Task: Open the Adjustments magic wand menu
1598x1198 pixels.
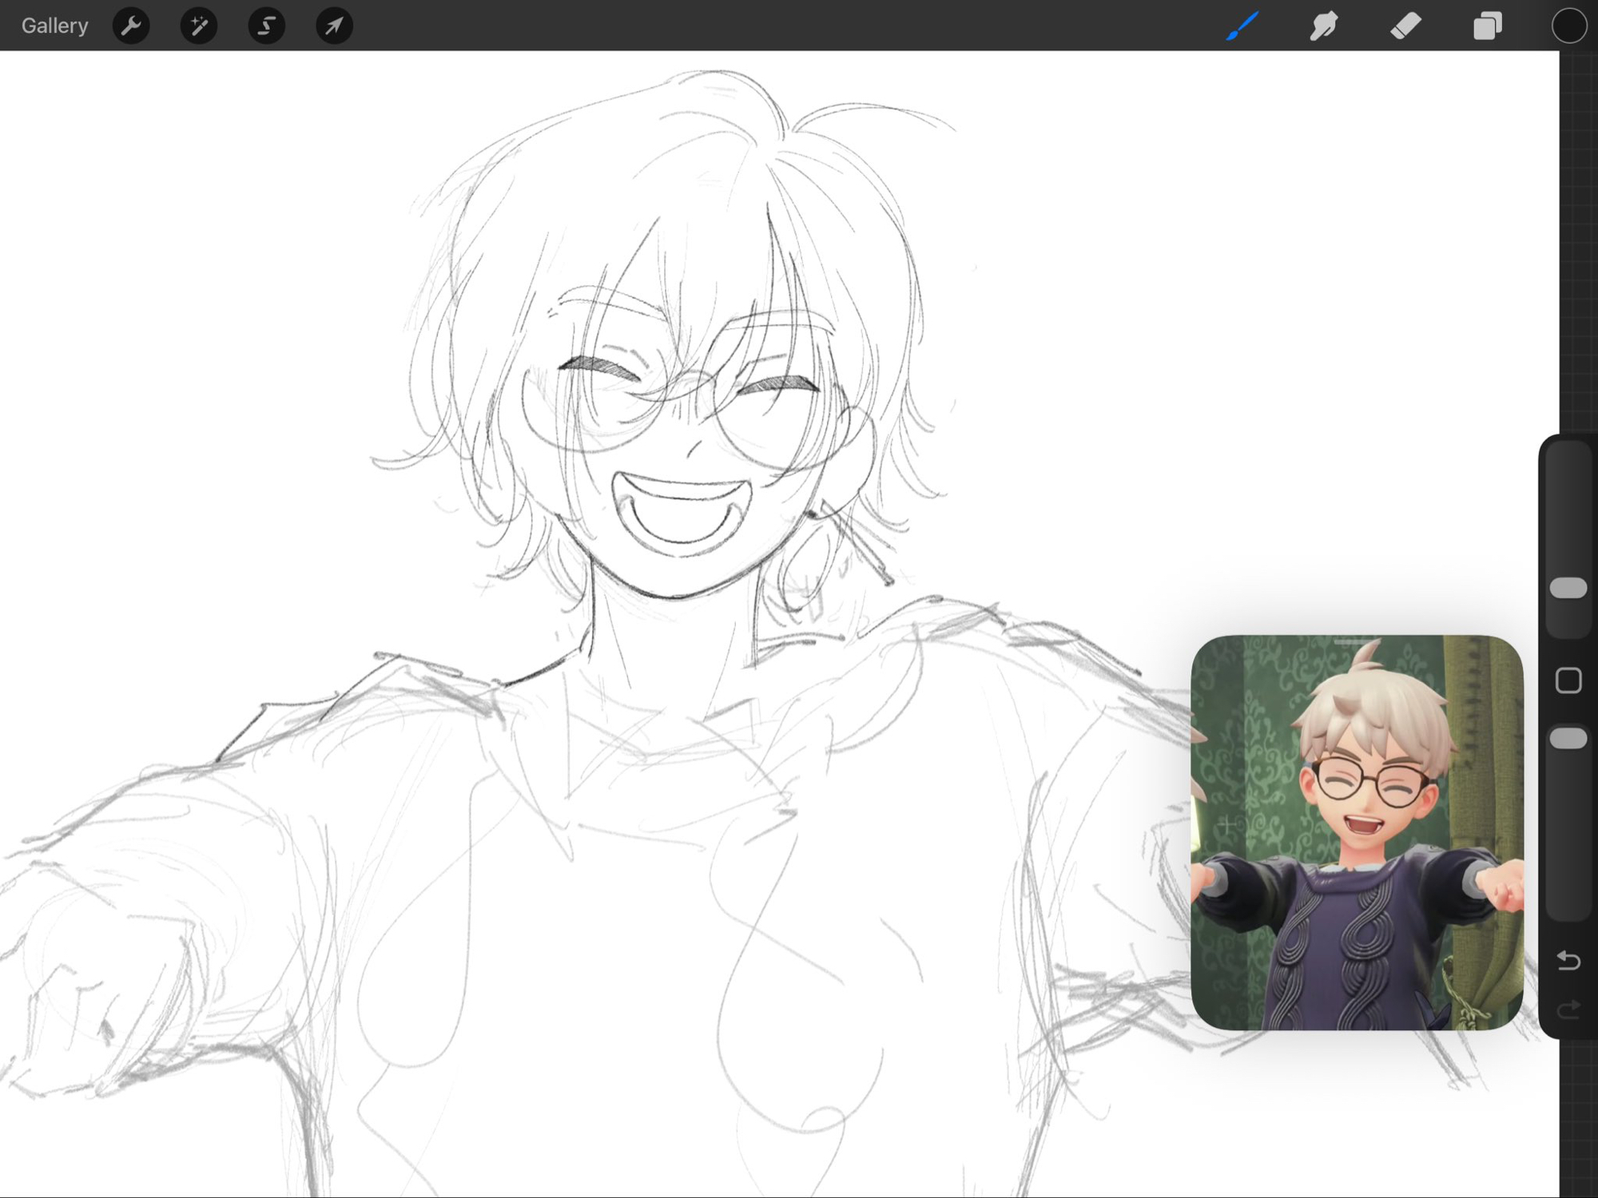Action: click(x=199, y=26)
